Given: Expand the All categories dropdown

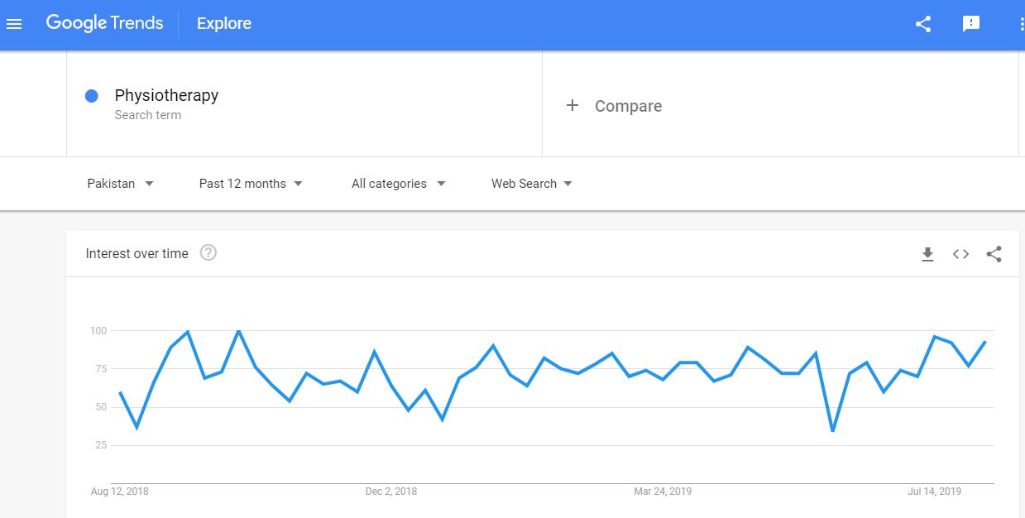Looking at the screenshot, I should (x=398, y=184).
